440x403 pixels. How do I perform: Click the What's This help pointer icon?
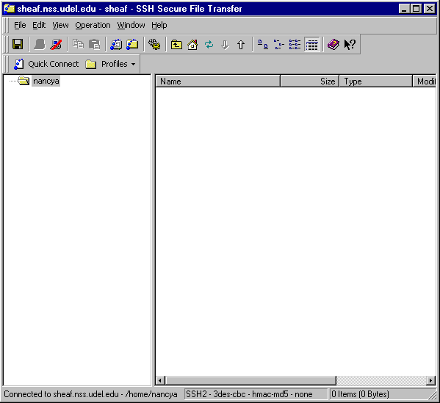(x=350, y=44)
